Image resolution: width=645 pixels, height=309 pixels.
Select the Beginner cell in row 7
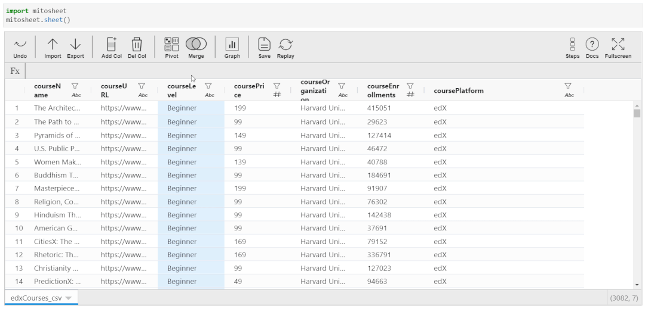click(x=191, y=188)
